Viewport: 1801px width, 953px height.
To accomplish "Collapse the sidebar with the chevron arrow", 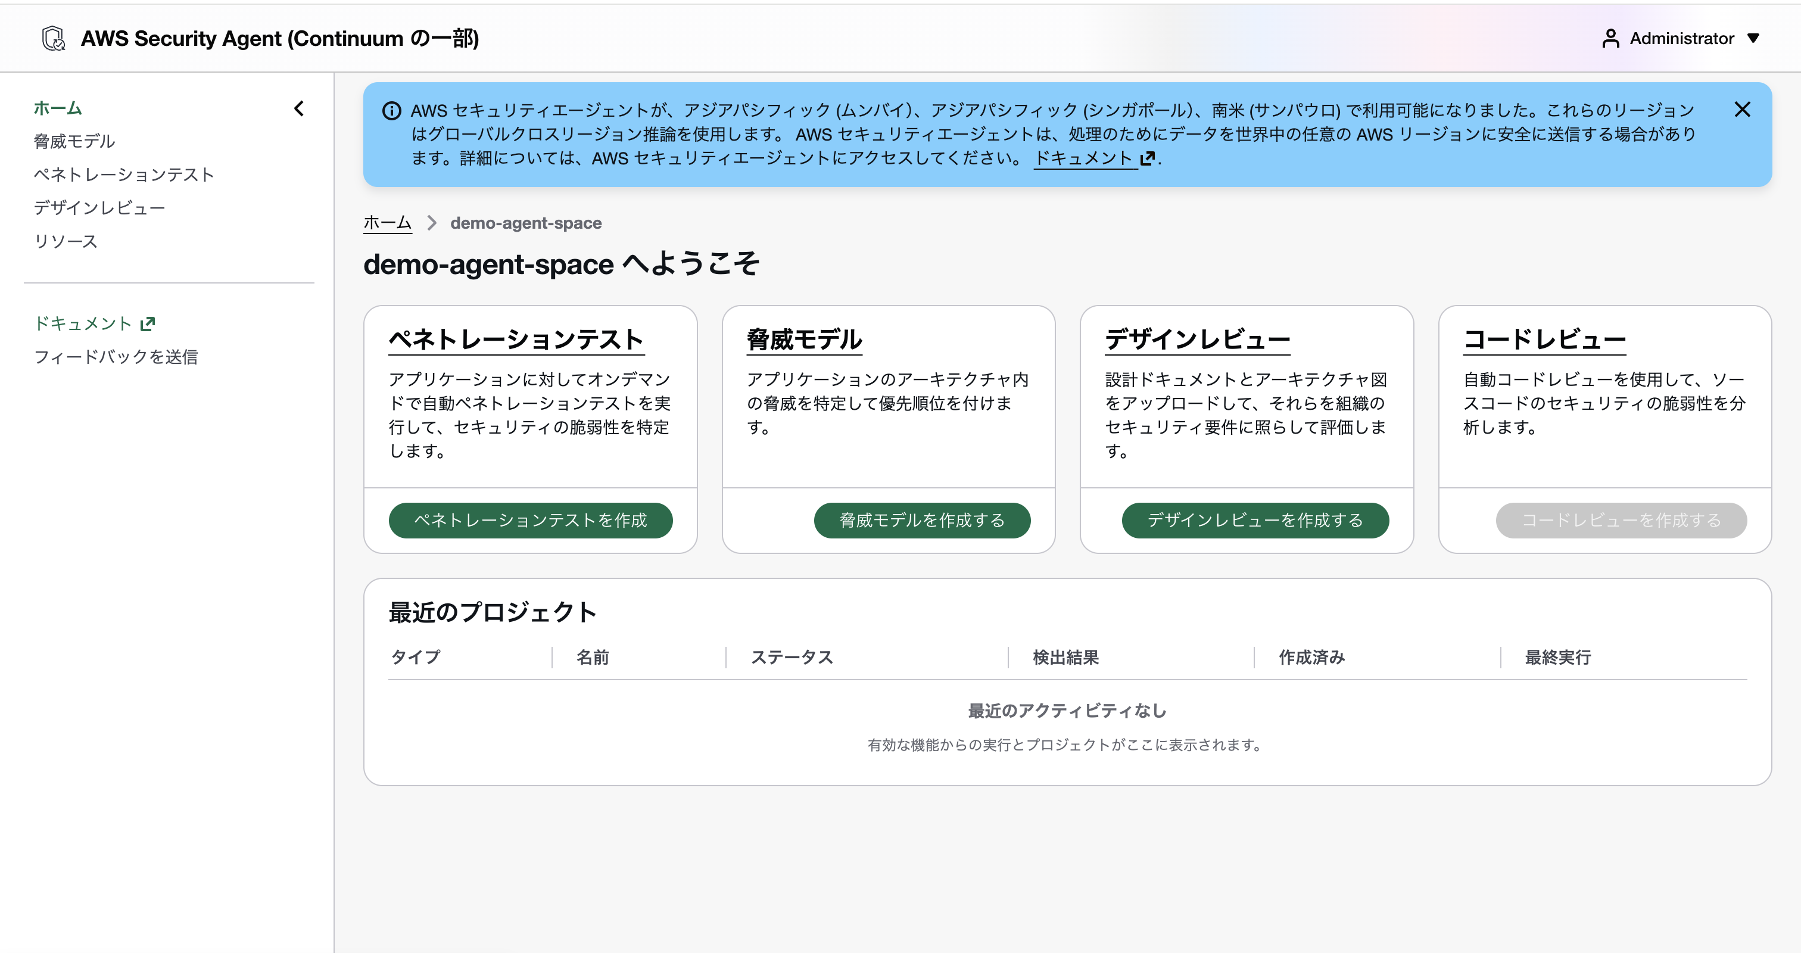I will coord(299,108).
